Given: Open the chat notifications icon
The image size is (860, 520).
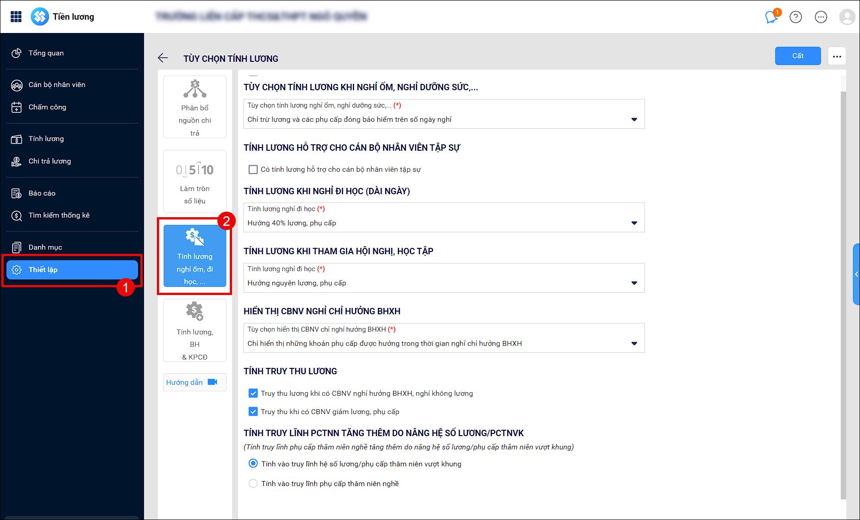Looking at the screenshot, I should click(x=771, y=17).
